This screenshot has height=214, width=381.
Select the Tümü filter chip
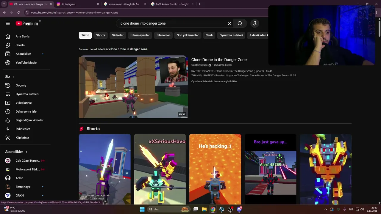pos(85,35)
